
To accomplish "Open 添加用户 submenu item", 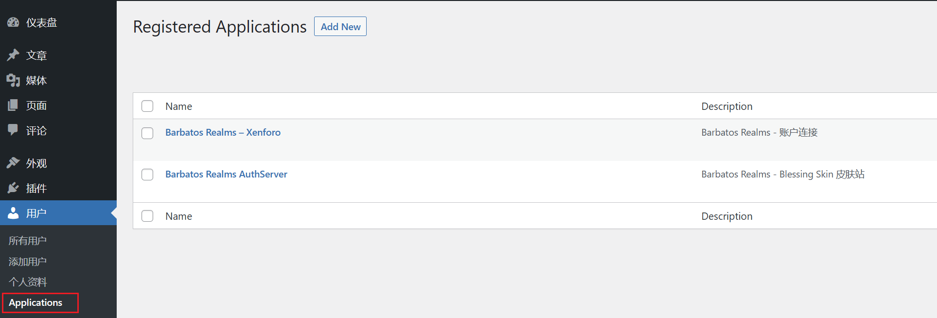I will pyautogui.click(x=28, y=262).
